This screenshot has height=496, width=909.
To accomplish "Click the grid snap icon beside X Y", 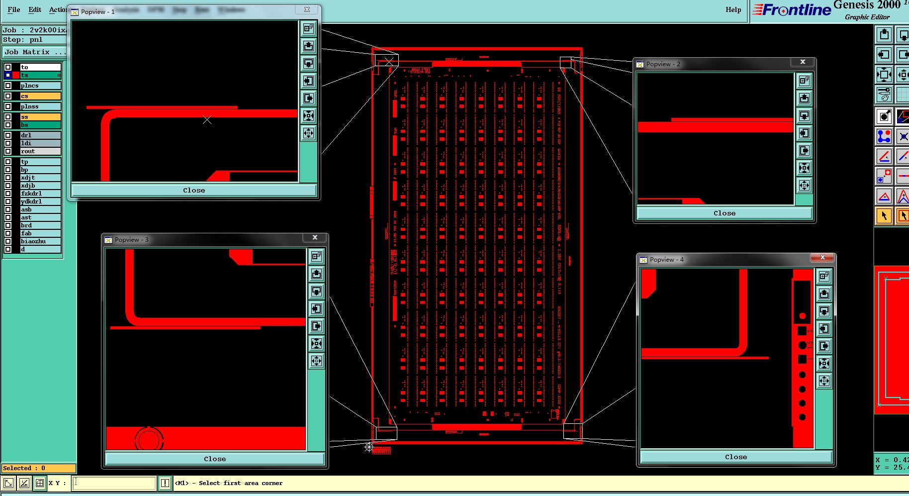I will (x=40, y=483).
